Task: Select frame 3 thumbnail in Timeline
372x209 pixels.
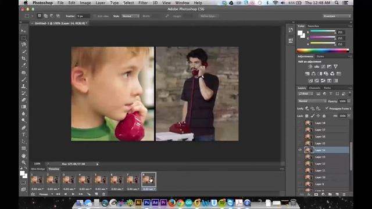Action: coord(69,180)
